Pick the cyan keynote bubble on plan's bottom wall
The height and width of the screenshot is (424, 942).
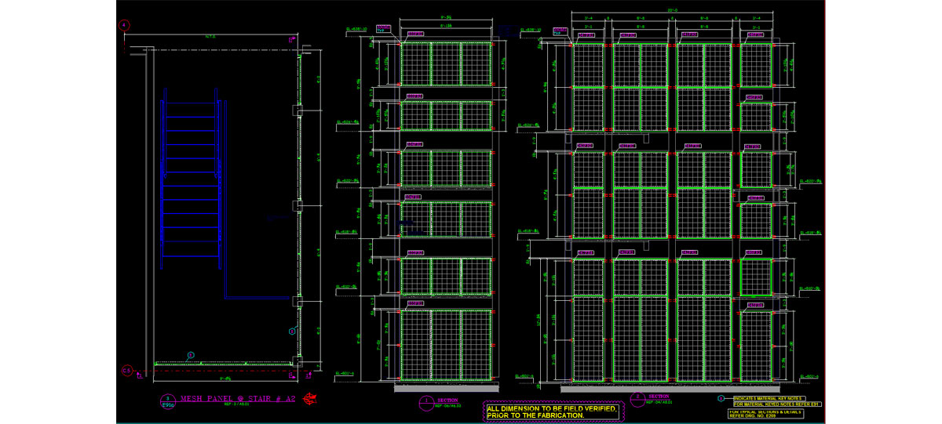(190, 356)
